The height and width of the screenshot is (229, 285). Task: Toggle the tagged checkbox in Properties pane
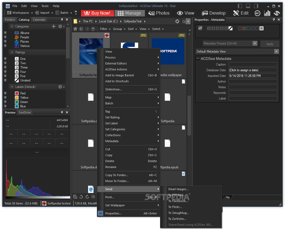tap(200, 28)
